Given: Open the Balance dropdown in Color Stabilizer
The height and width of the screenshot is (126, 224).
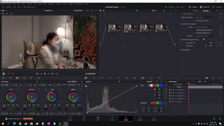Looking at the screenshot, I should coord(203,36).
